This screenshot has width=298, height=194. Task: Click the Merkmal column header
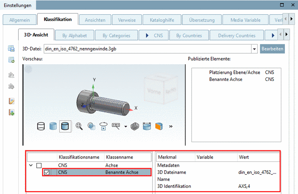tap(176, 157)
